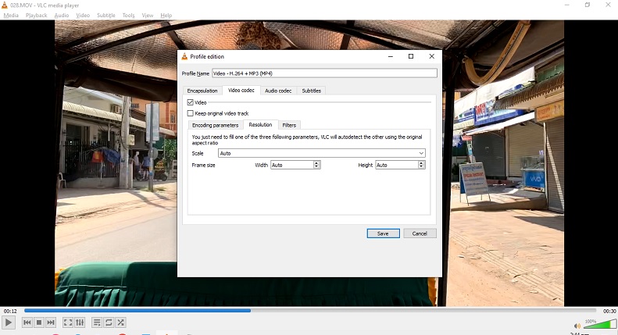Switch to the Audio codec tab
This screenshot has width=618, height=335.
tap(278, 91)
